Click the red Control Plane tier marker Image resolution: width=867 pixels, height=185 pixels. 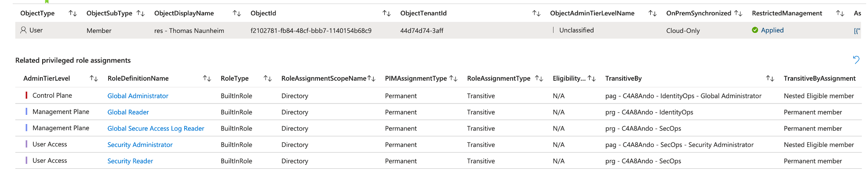pos(26,96)
